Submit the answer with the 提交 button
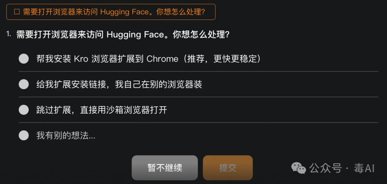 (x=228, y=168)
